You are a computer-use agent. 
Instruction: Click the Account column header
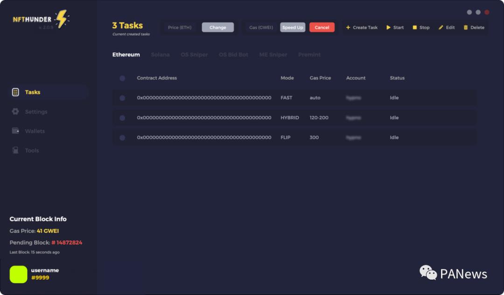(x=356, y=78)
